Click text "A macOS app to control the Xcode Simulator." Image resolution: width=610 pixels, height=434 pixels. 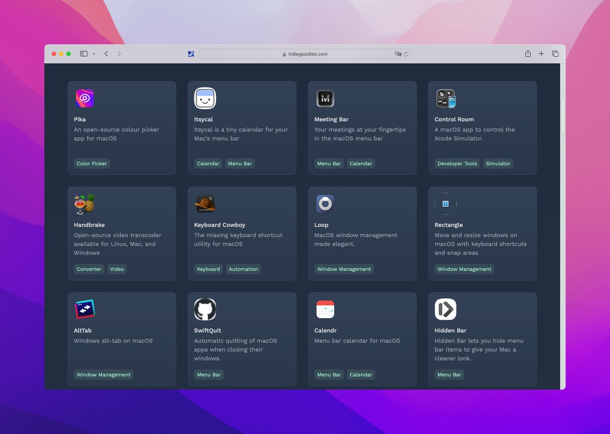click(475, 134)
